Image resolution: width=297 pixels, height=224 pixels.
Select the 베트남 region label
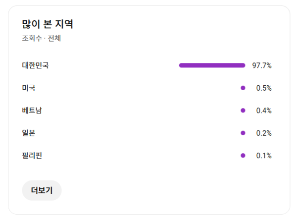[32, 111]
